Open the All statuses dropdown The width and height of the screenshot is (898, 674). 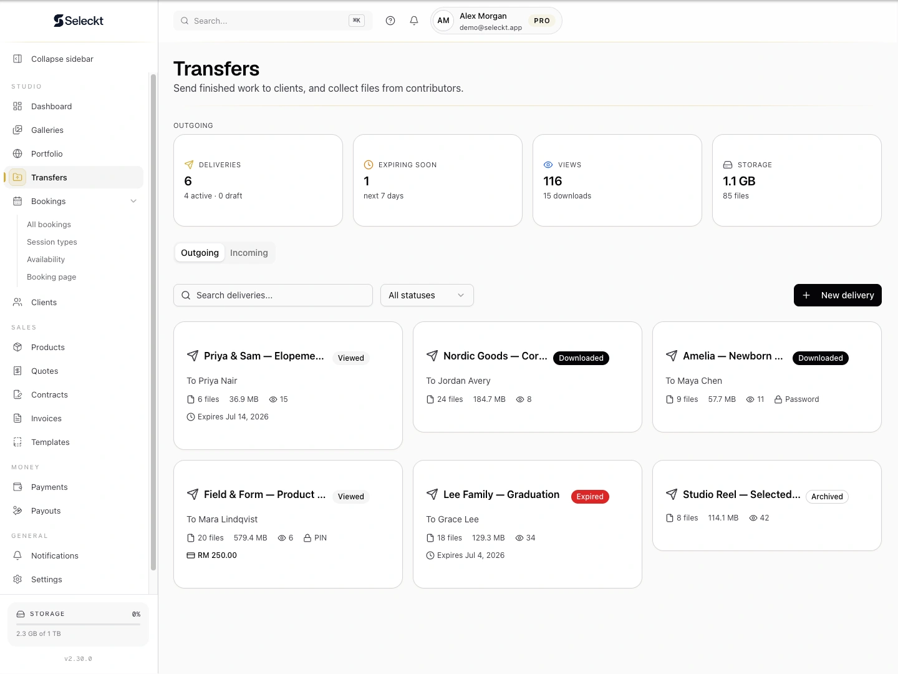coord(427,295)
